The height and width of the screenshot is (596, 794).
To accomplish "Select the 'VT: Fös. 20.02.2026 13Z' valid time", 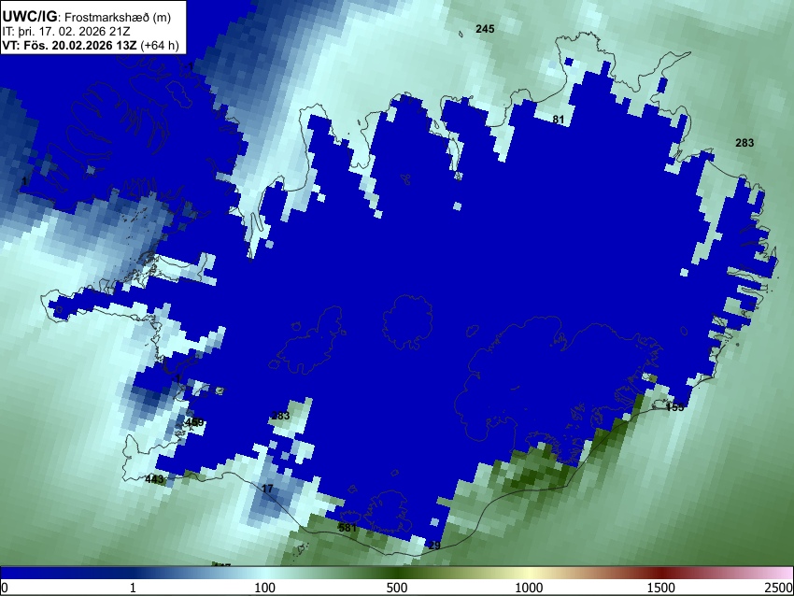I will pos(69,45).
